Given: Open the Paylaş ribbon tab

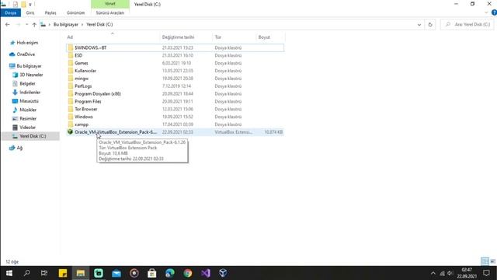Looking at the screenshot, I should pos(50,12).
